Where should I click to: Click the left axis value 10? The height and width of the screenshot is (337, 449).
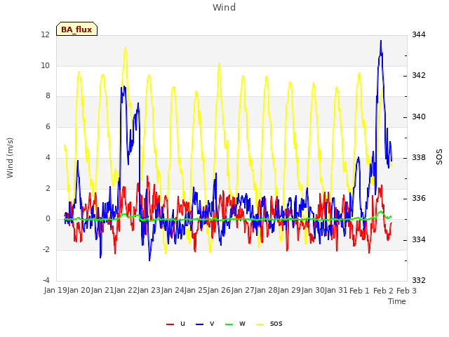[x=45, y=65]
